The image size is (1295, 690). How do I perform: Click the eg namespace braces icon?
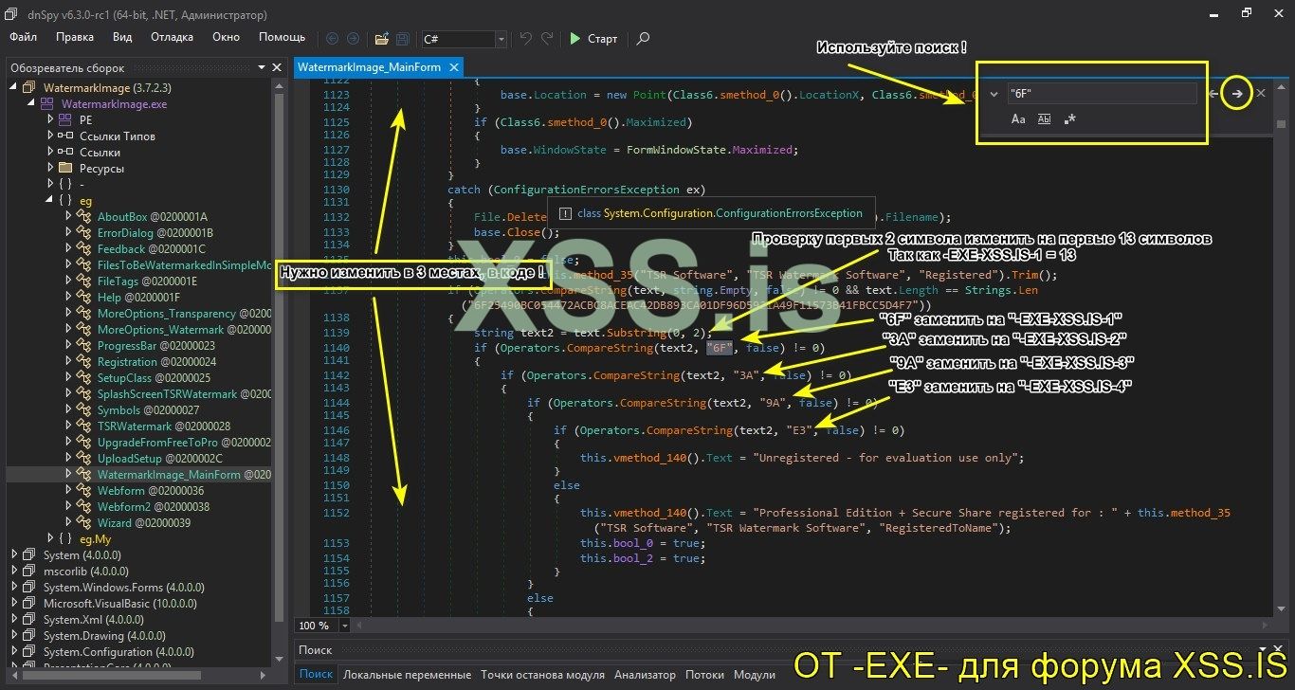coord(64,200)
